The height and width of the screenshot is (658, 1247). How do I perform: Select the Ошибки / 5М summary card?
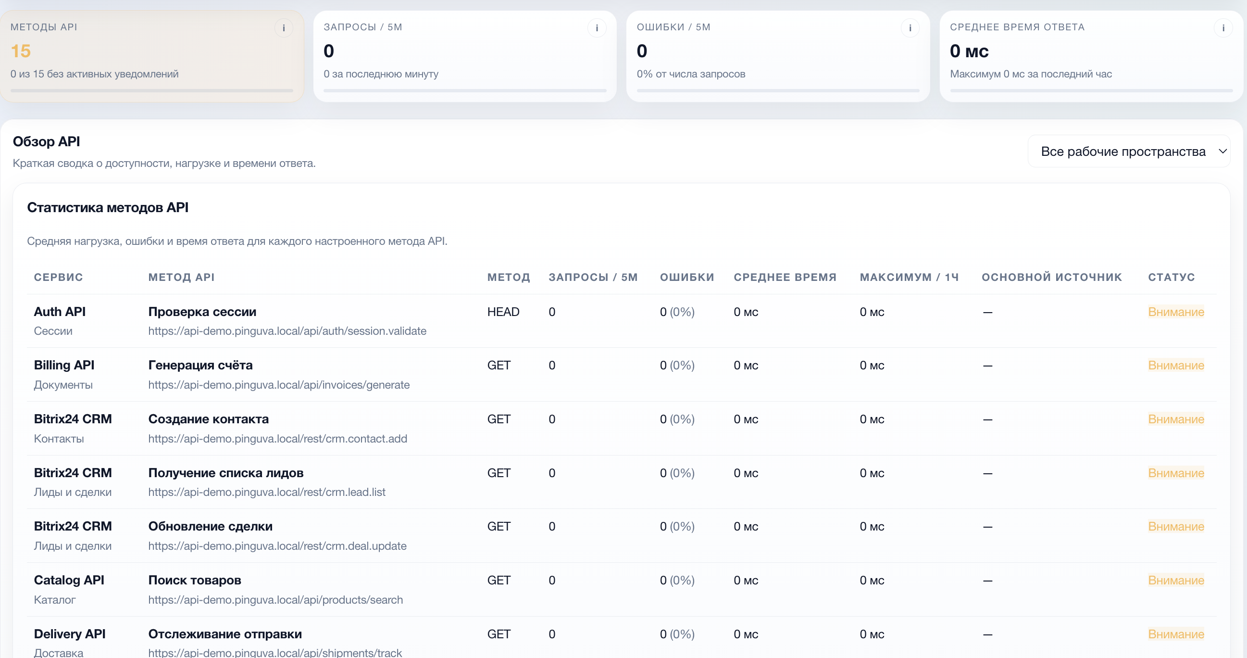778,56
